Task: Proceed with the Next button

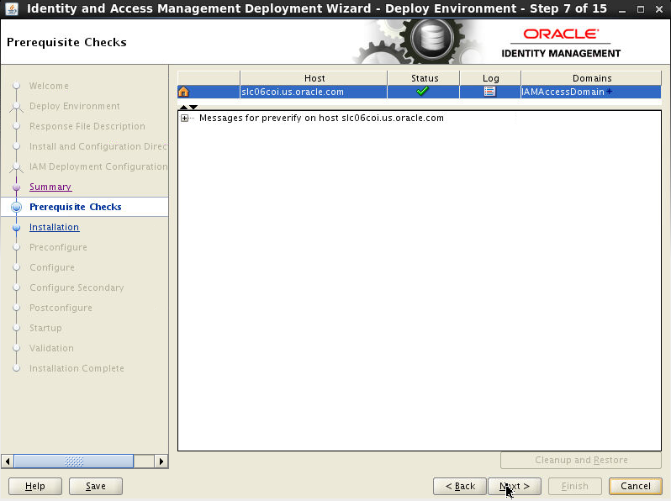Action: [515, 486]
